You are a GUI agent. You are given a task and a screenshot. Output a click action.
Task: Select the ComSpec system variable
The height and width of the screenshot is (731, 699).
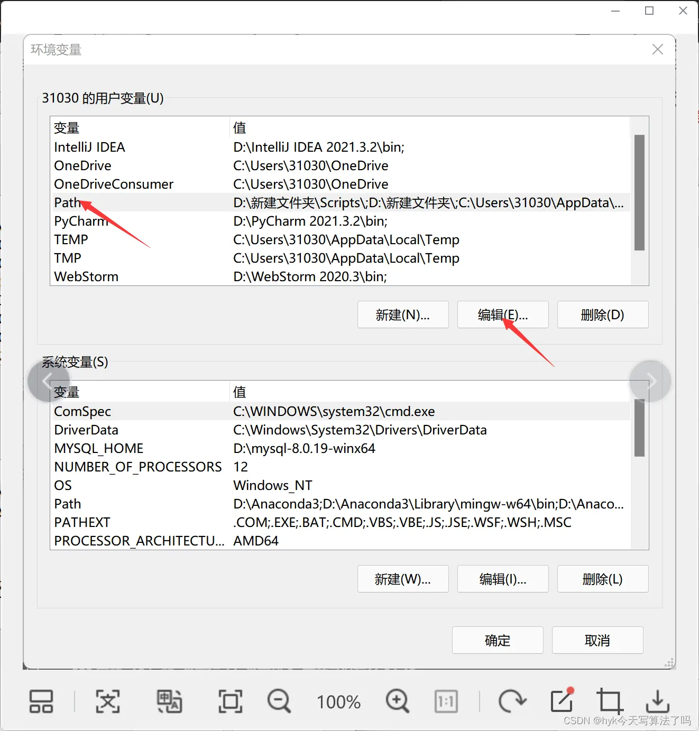tap(340, 411)
